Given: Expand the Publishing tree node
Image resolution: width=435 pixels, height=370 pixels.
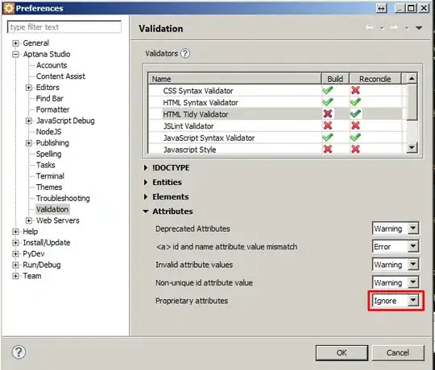Looking at the screenshot, I should click(28, 143).
